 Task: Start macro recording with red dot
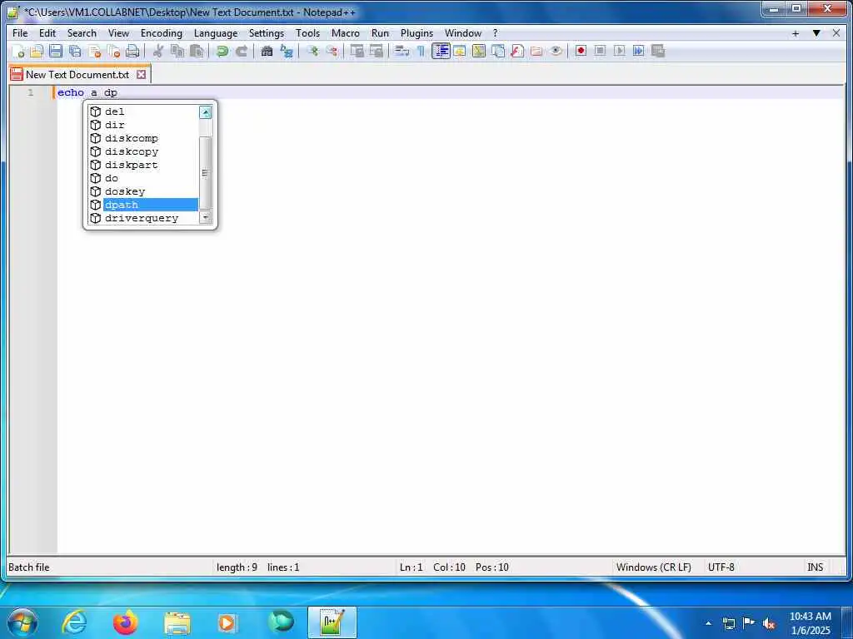pyautogui.click(x=581, y=51)
